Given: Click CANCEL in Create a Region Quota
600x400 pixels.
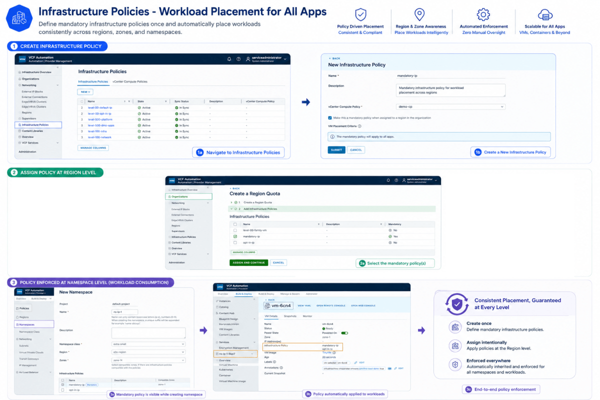Looking at the screenshot, I should pyautogui.click(x=278, y=262).
